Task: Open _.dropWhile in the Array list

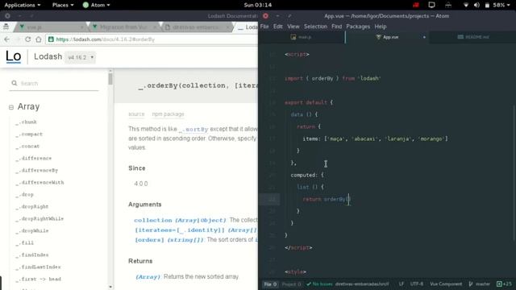Action: tap(32, 231)
